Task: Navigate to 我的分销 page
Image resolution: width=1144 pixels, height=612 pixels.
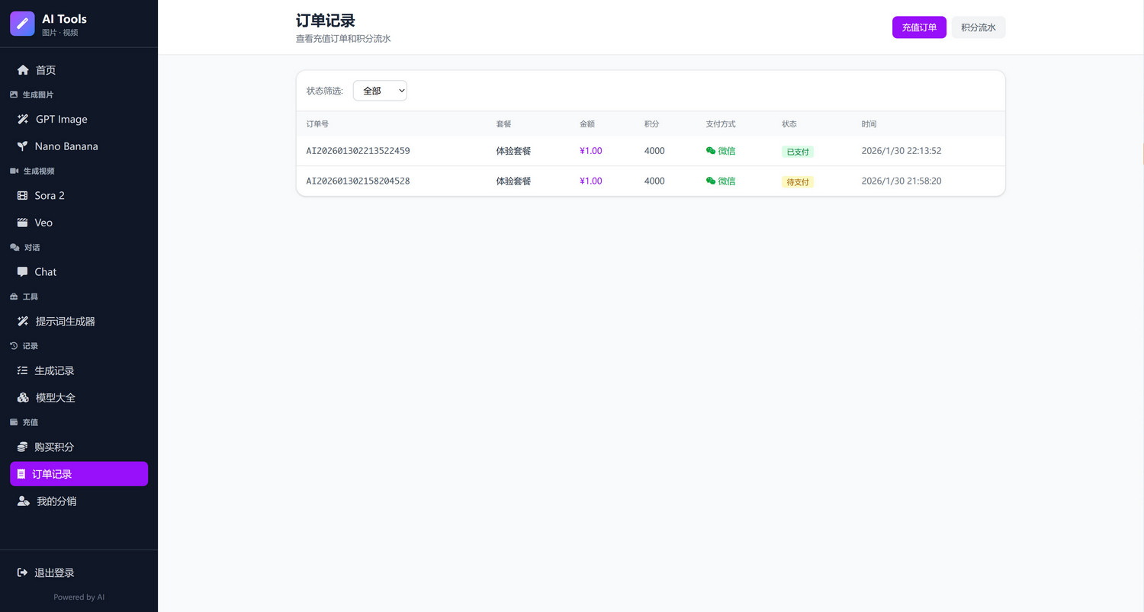Action: point(56,501)
